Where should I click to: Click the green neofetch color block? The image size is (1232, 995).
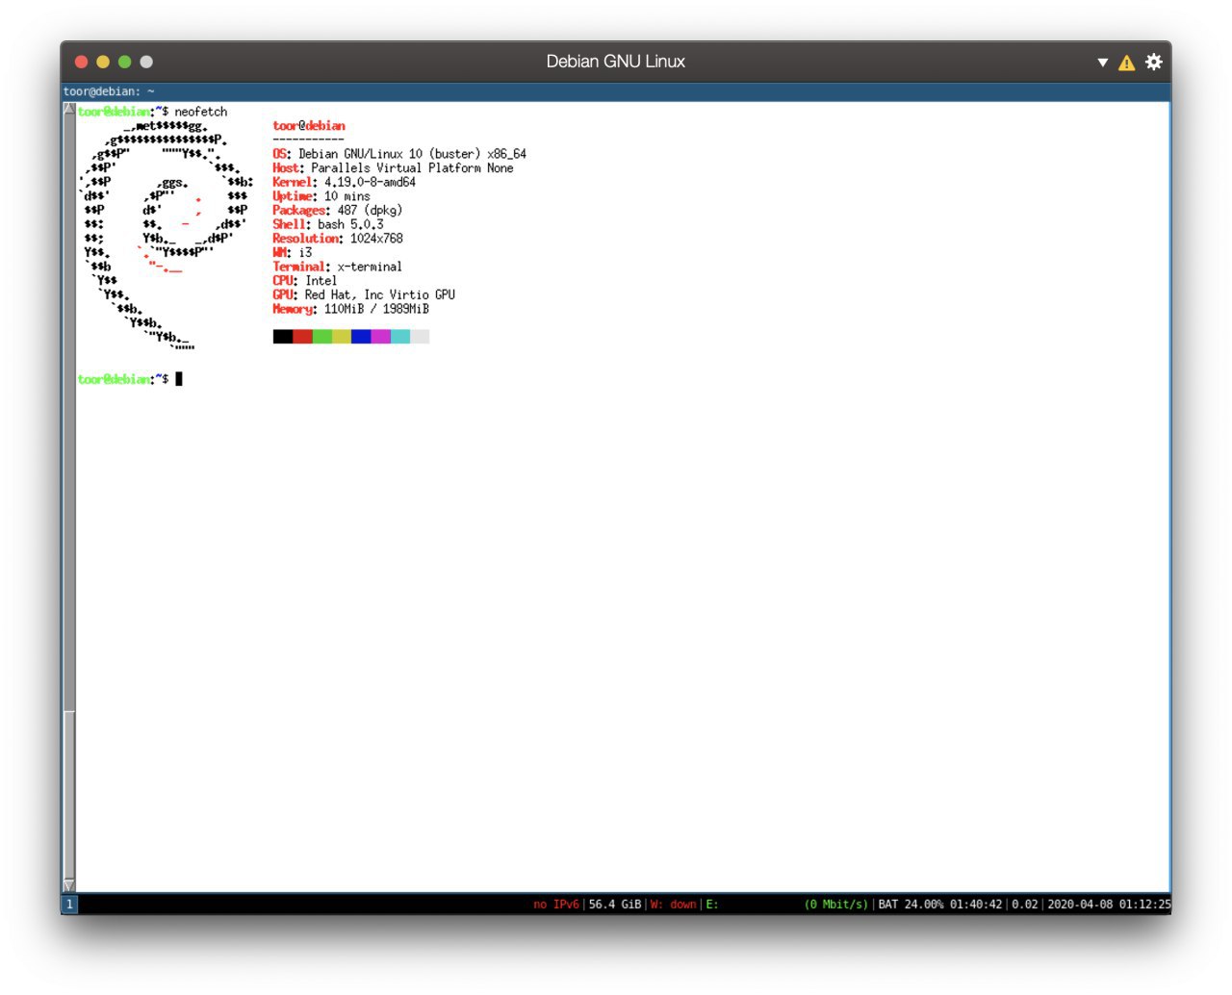[322, 337]
